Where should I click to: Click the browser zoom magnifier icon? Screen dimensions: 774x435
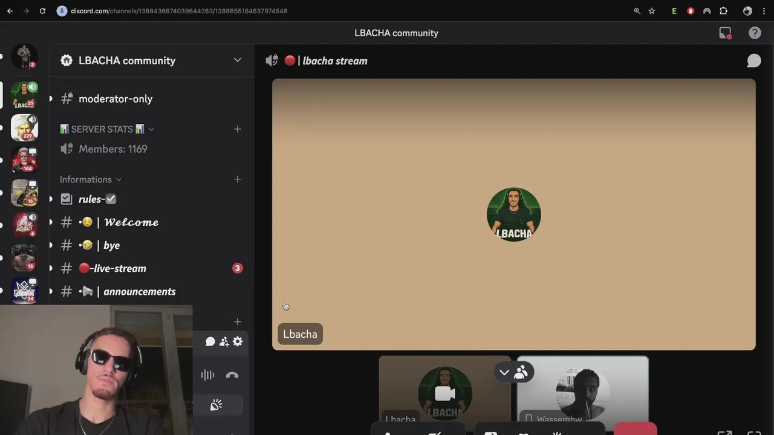637,11
